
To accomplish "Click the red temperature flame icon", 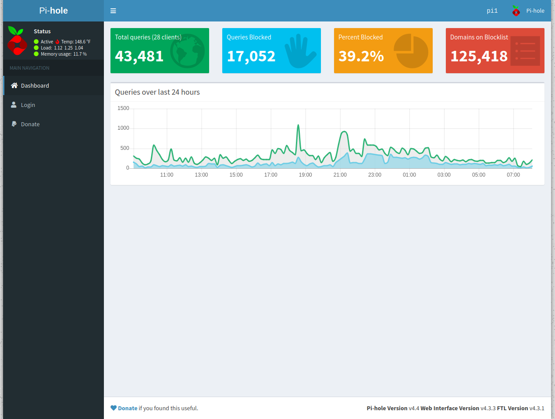I will pyautogui.click(x=57, y=42).
